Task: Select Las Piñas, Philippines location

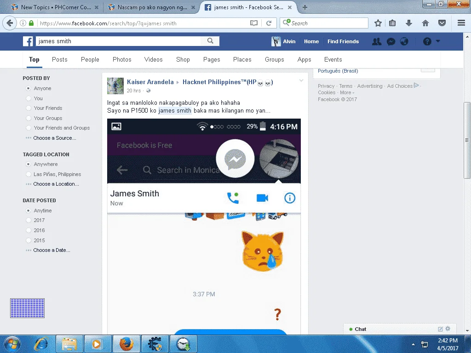Action: (28, 174)
